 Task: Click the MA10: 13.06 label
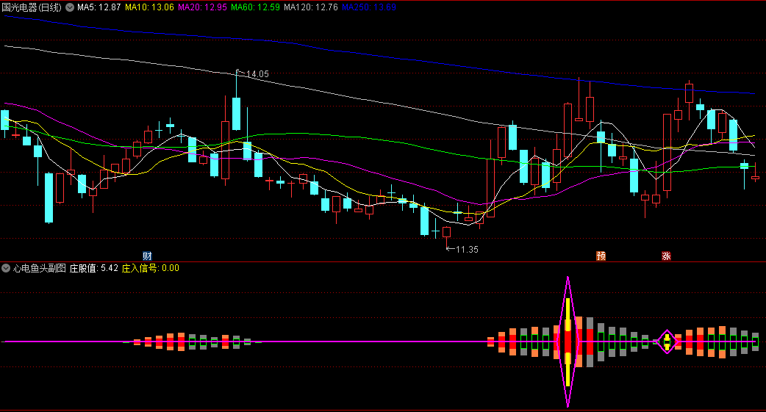[x=149, y=7]
